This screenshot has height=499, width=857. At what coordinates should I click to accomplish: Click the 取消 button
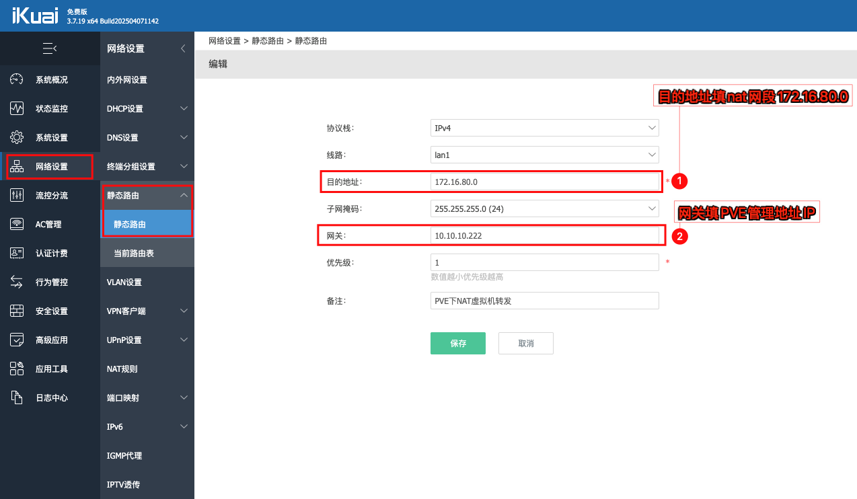(x=525, y=343)
